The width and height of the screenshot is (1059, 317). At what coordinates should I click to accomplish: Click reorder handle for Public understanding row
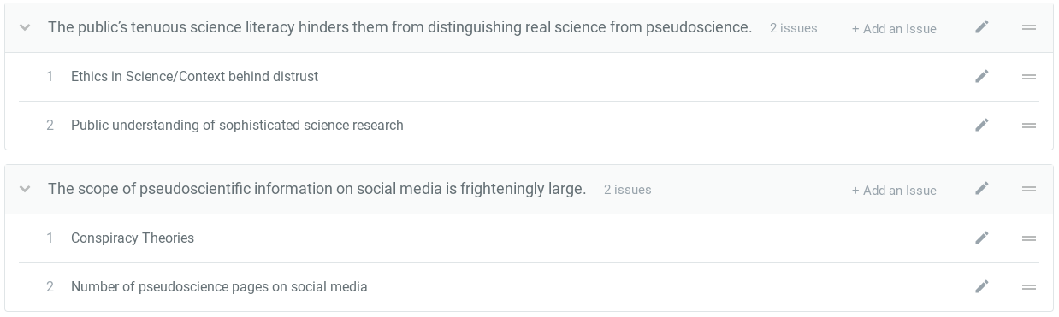point(1029,125)
